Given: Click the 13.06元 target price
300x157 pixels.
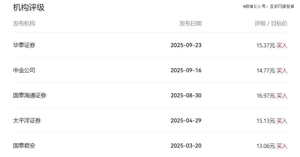Looking at the screenshot, I should [x=266, y=146].
